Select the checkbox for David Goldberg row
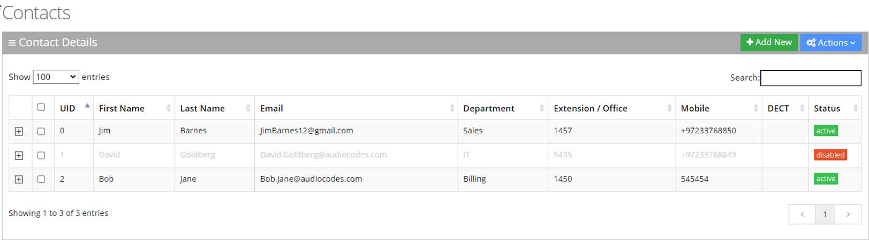The width and height of the screenshot is (869, 240). click(x=41, y=156)
